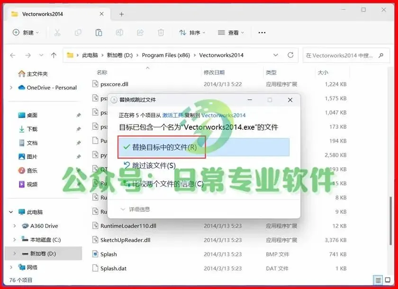
Task: Click the Delete trash icon
Action: click(161, 33)
